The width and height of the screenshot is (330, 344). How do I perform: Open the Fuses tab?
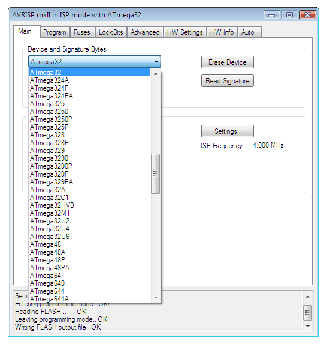(82, 32)
